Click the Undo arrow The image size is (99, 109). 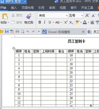(x=28, y=31)
